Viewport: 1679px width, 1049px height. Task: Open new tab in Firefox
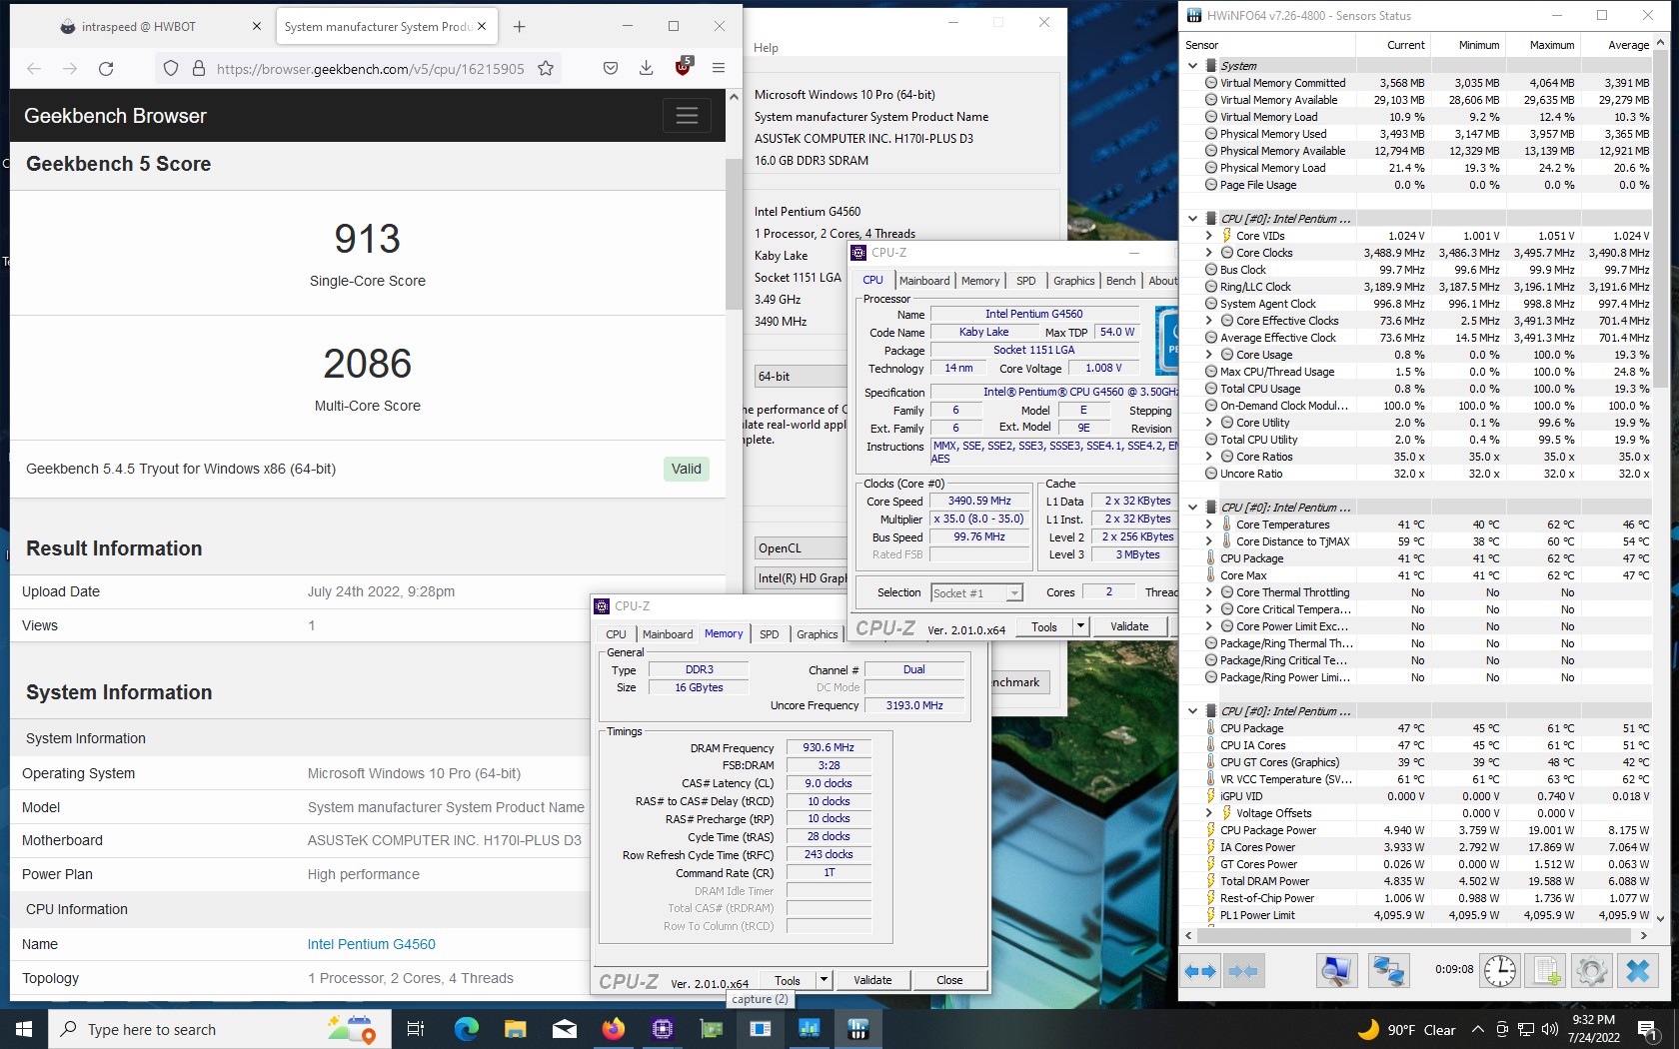point(519,27)
